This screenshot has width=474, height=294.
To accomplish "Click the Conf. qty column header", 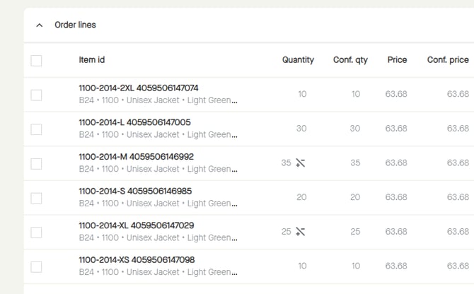I will click(x=350, y=60).
